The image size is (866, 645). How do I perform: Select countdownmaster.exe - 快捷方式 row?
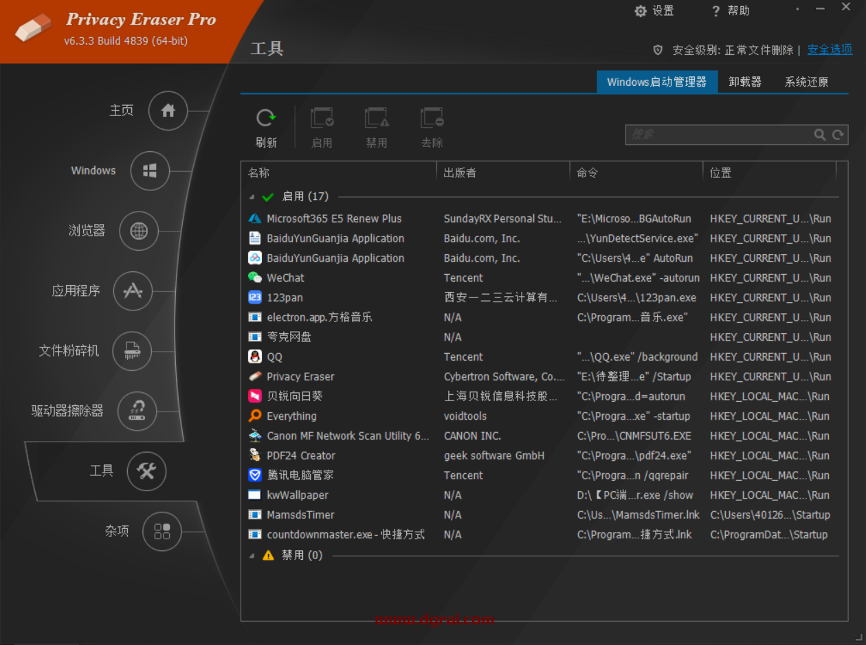(540, 534)
